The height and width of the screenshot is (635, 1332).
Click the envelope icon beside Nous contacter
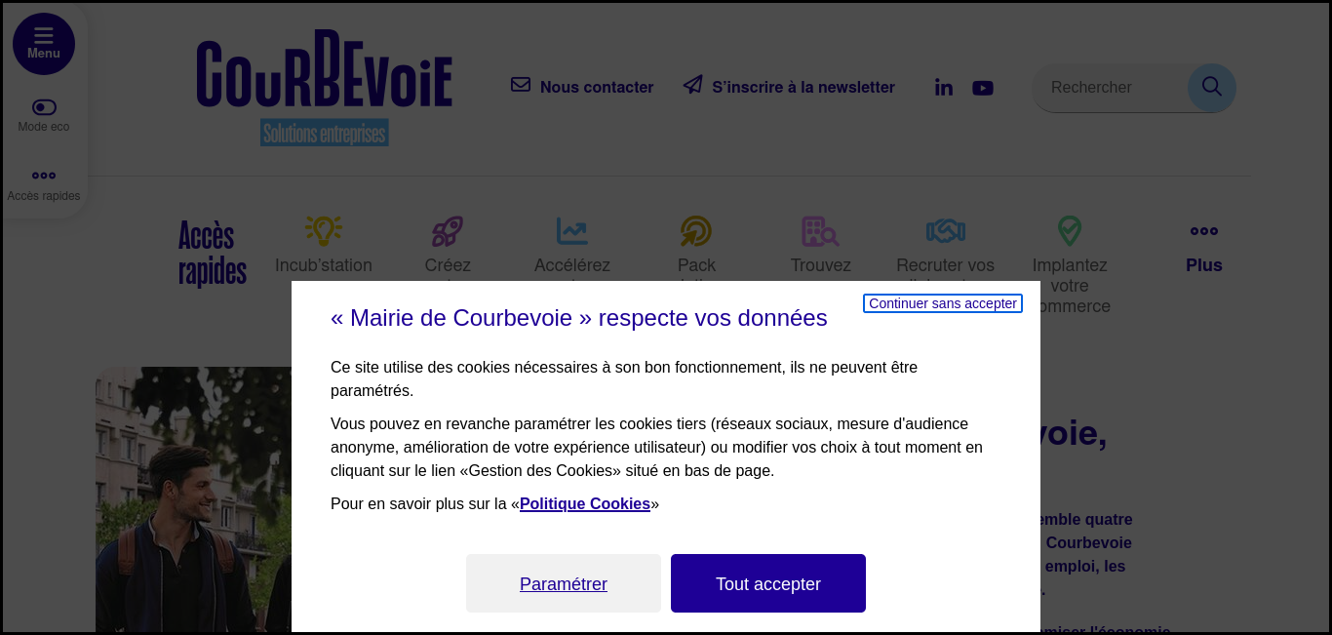(521, 85)
